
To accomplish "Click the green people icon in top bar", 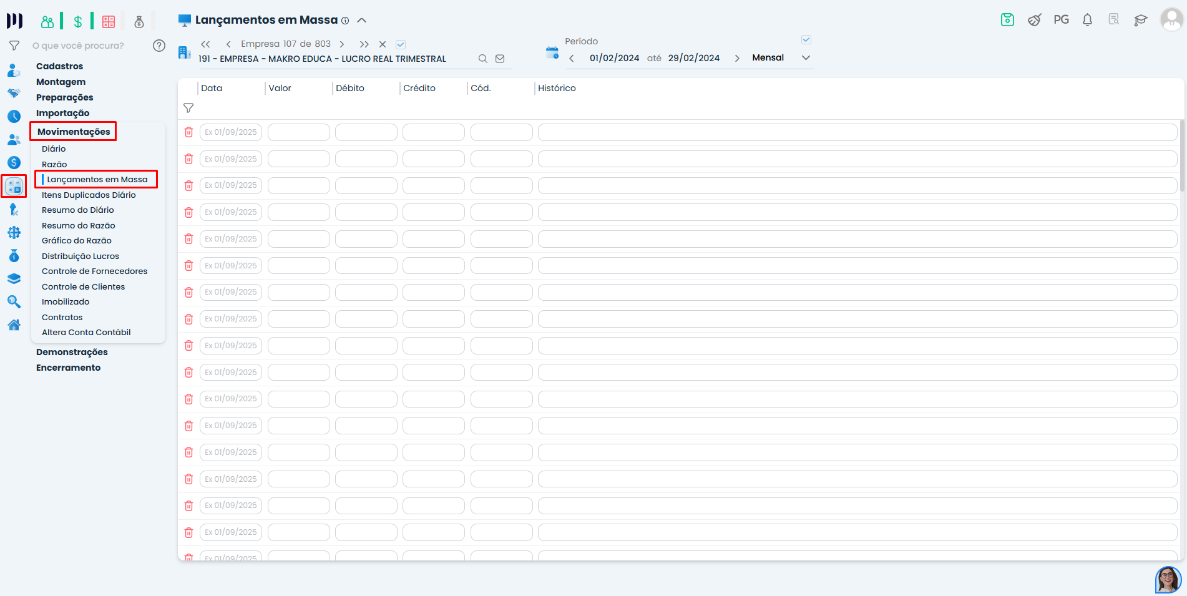I will pos(47,22).
